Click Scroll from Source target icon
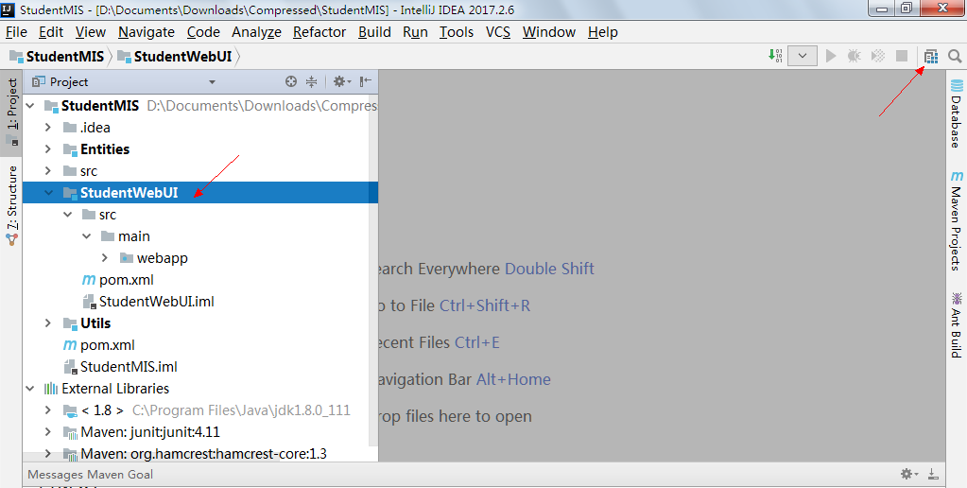 coord(291,81)
